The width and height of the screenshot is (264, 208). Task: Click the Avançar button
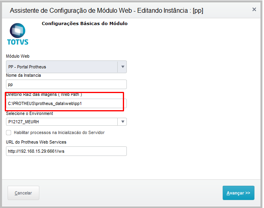[238, 193]
